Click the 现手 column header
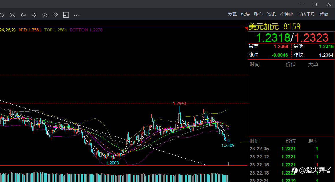335x182 pixels. coord(313,141)
